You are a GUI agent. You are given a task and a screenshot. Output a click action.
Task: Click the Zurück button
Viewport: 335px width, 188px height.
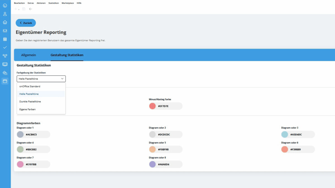[26, 23]
